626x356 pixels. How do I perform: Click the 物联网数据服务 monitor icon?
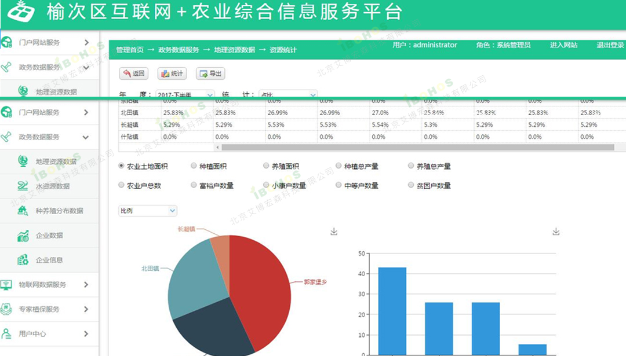click(6, 285)
